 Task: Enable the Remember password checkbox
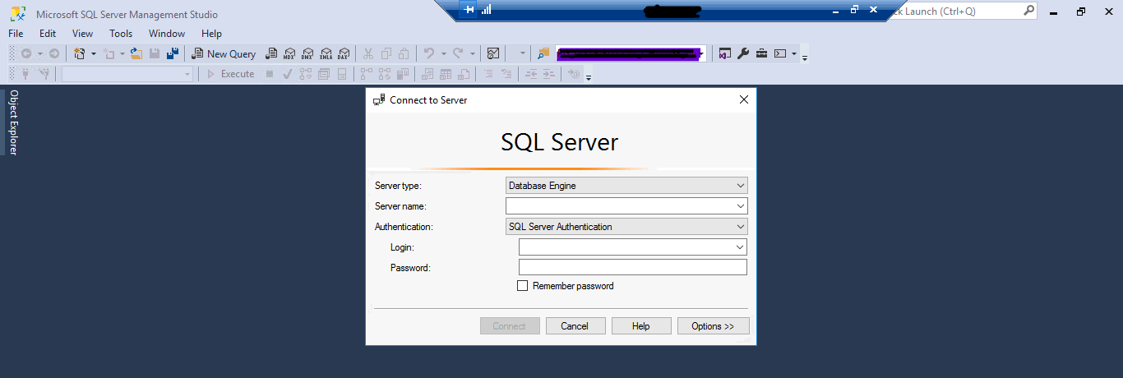click(522, 286)
